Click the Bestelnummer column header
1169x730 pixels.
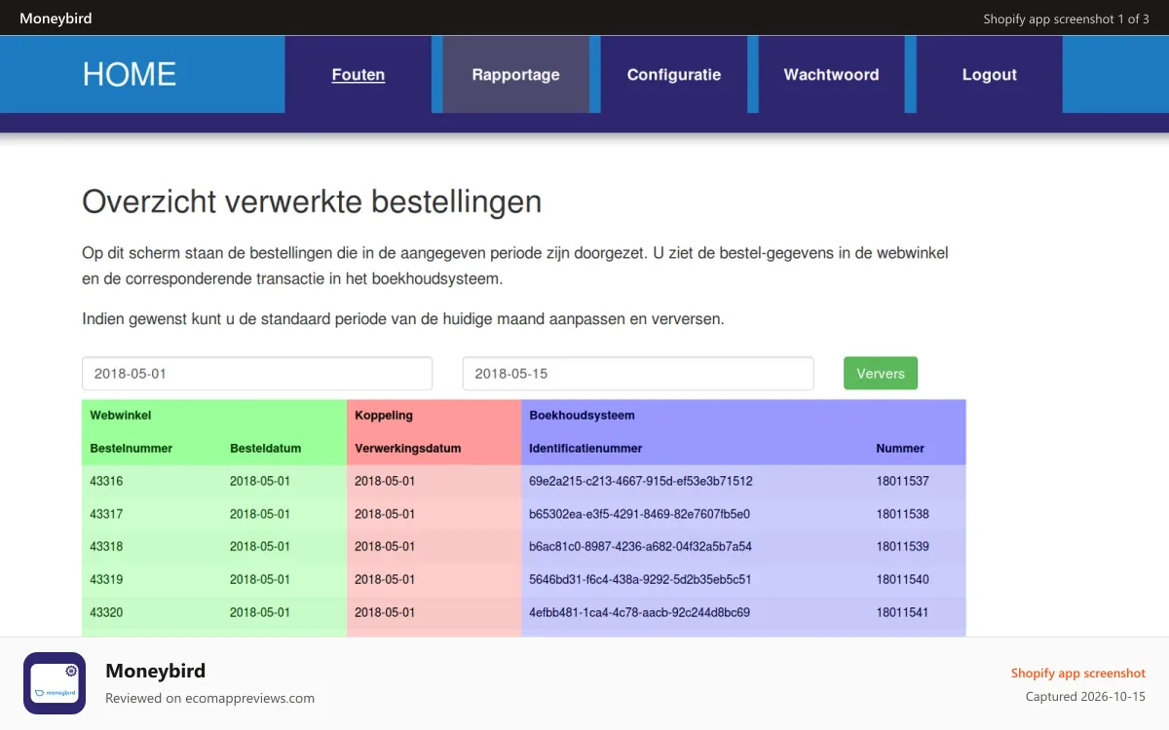point(132,449)
